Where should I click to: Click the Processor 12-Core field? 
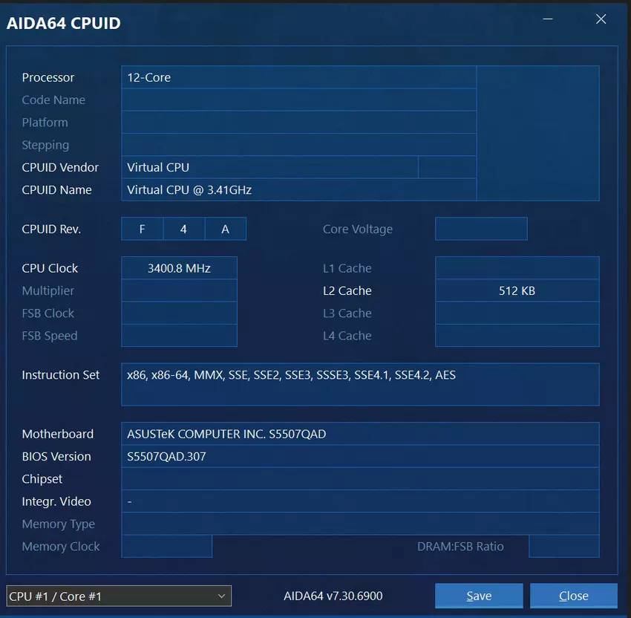click(x=298, y=77)
